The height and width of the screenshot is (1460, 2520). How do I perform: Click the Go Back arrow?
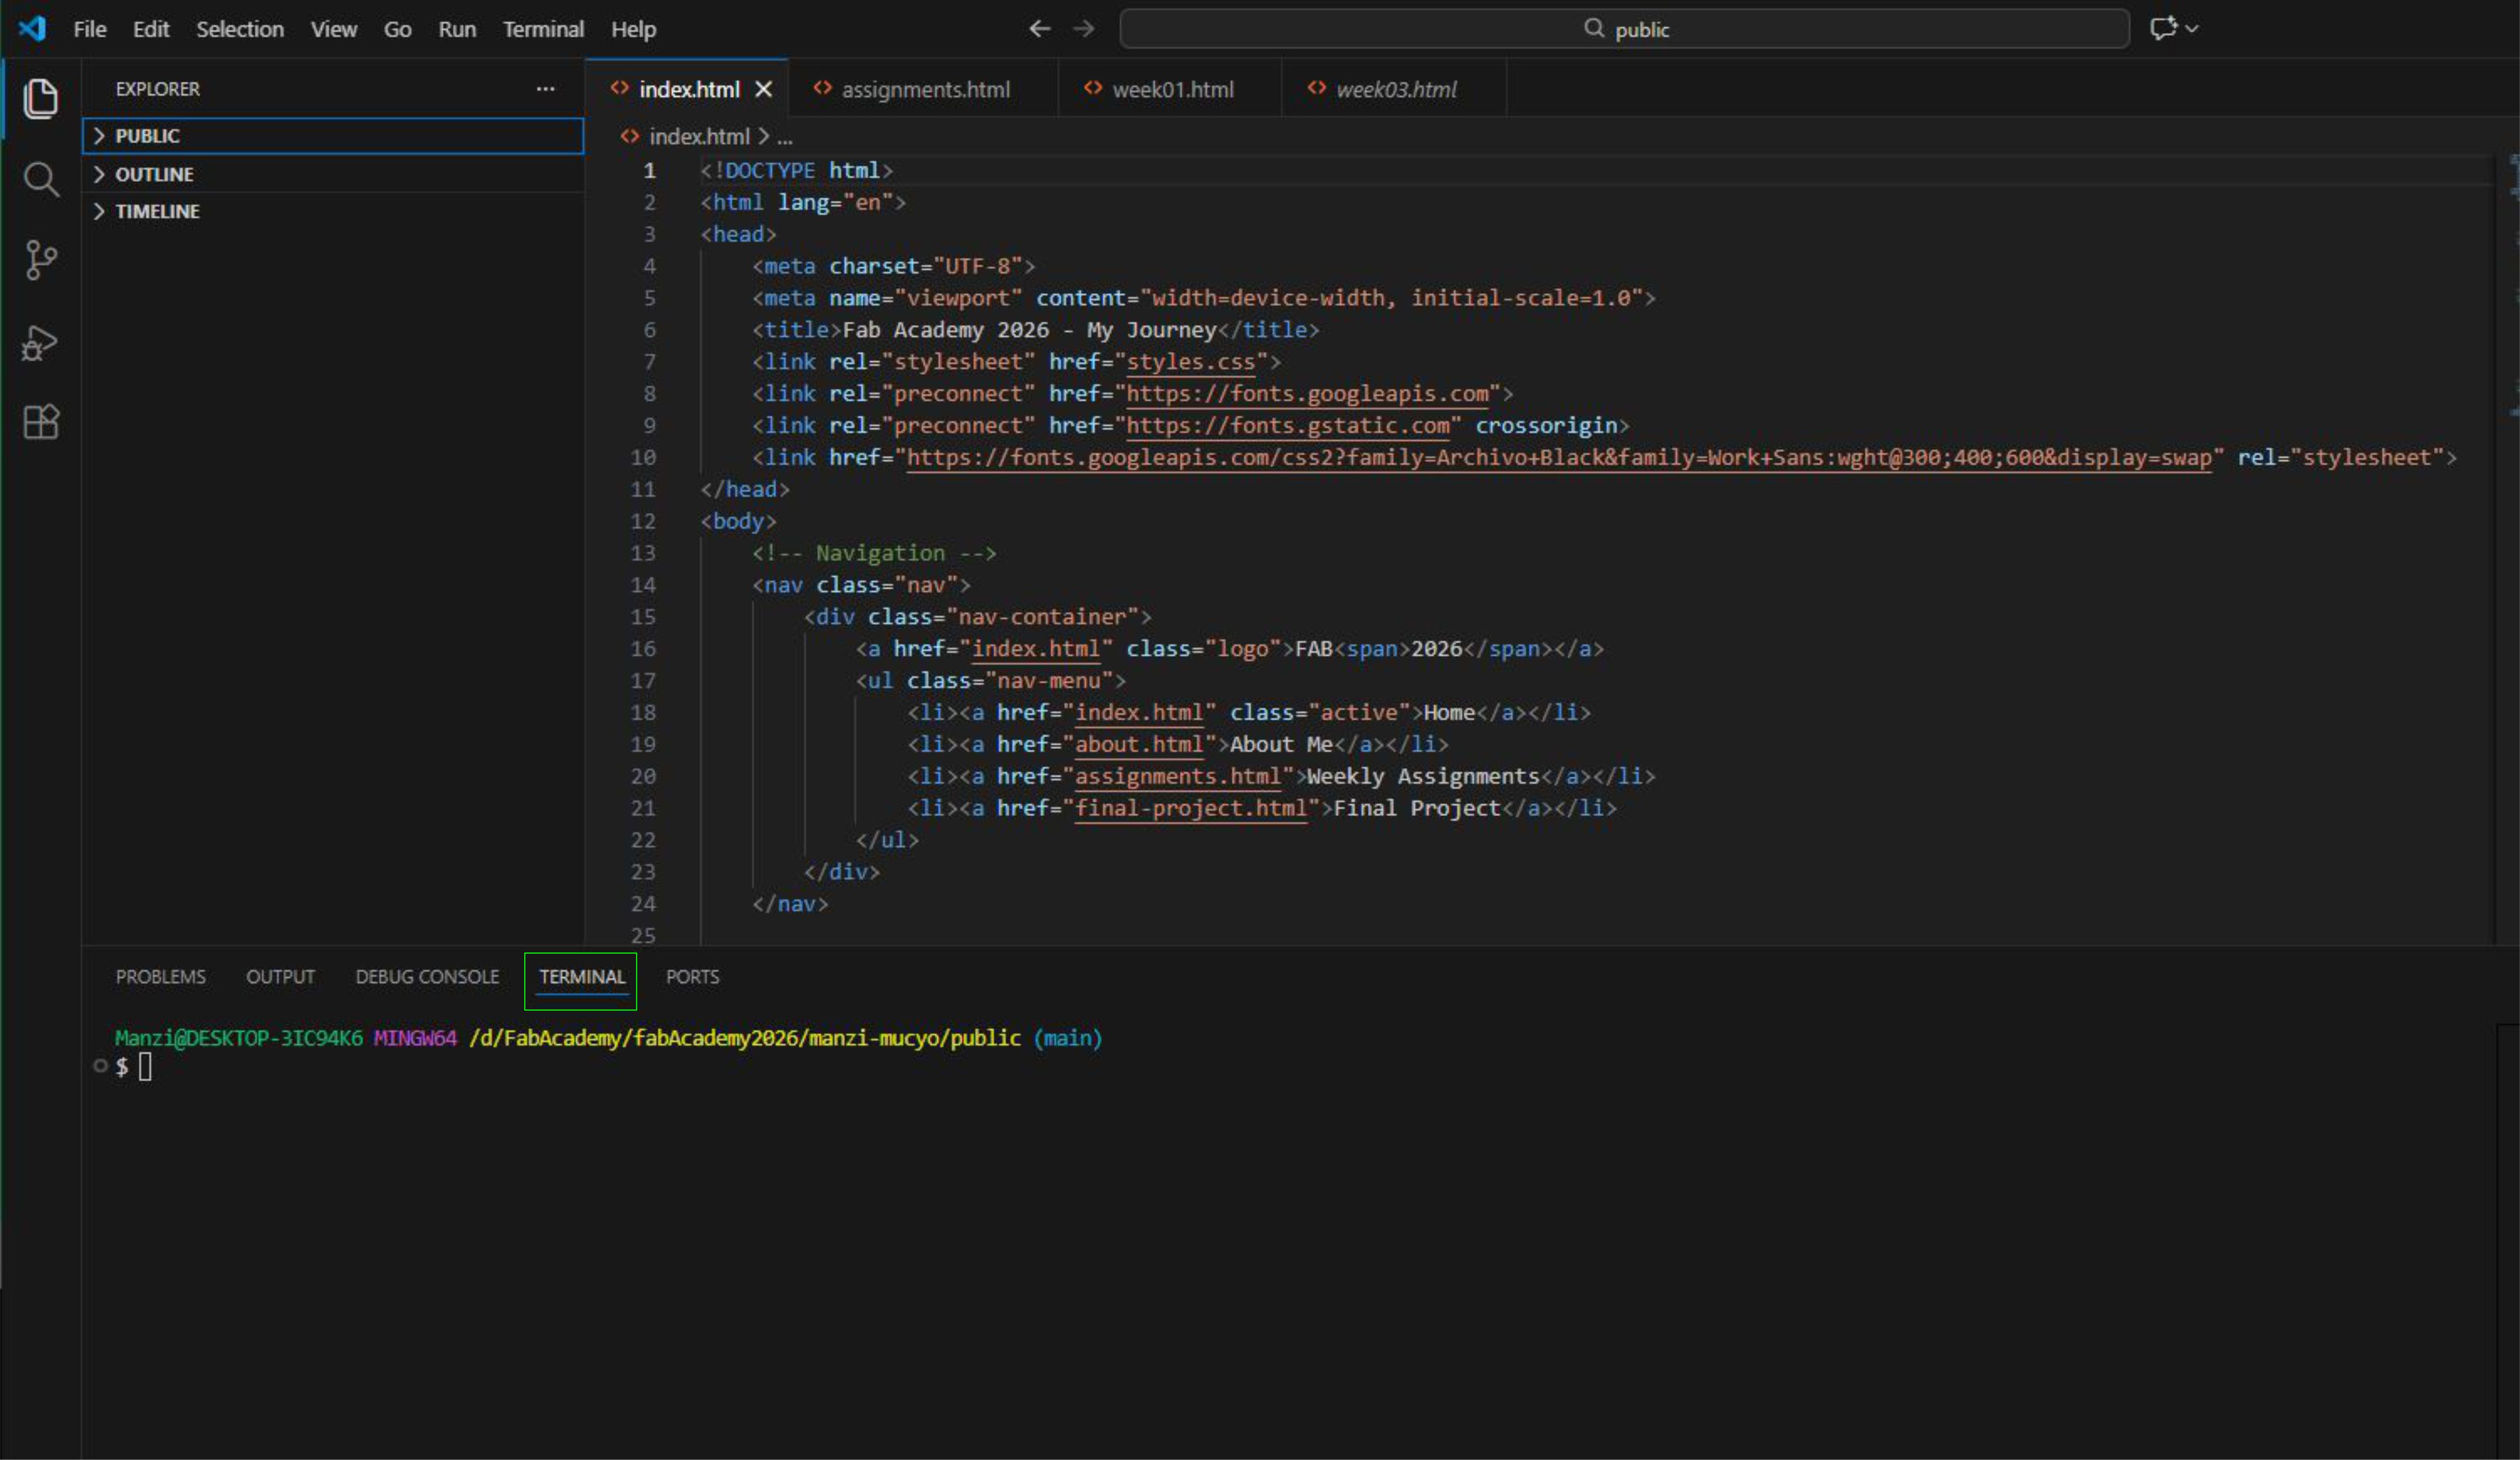pos(1039,29)
